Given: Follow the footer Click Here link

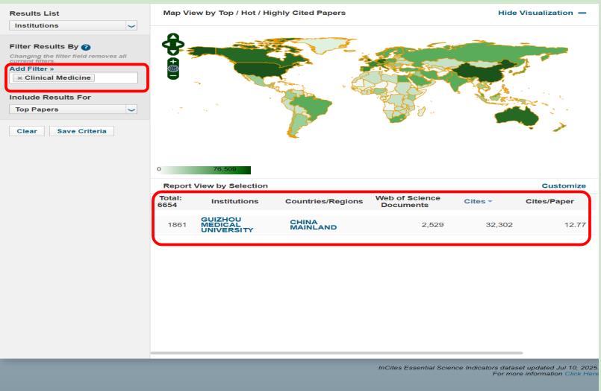Looking at the screenshot, I should tap(581, 373).
